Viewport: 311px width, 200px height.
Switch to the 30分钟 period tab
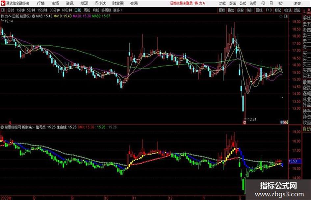[x=55, y=10]
